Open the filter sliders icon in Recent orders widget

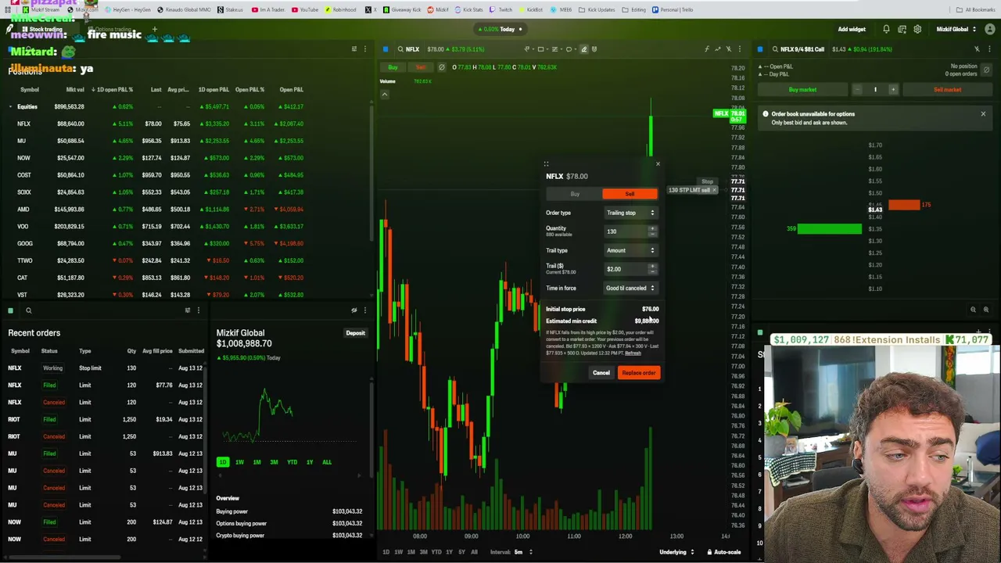coord(187,310)
